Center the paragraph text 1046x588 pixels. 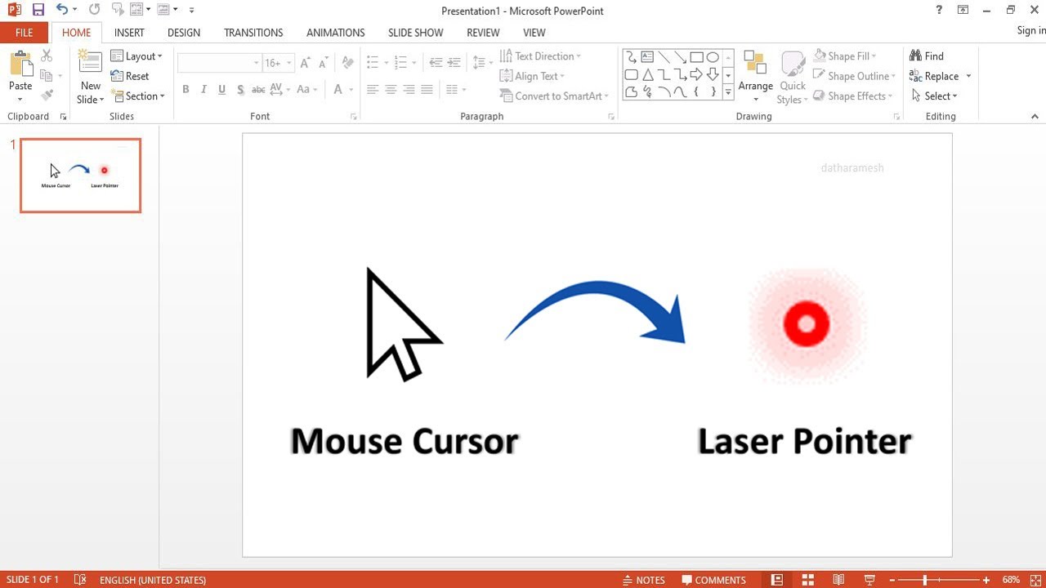[x=391, y=90]
